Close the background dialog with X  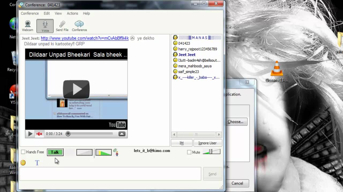(x=247, y=82)
